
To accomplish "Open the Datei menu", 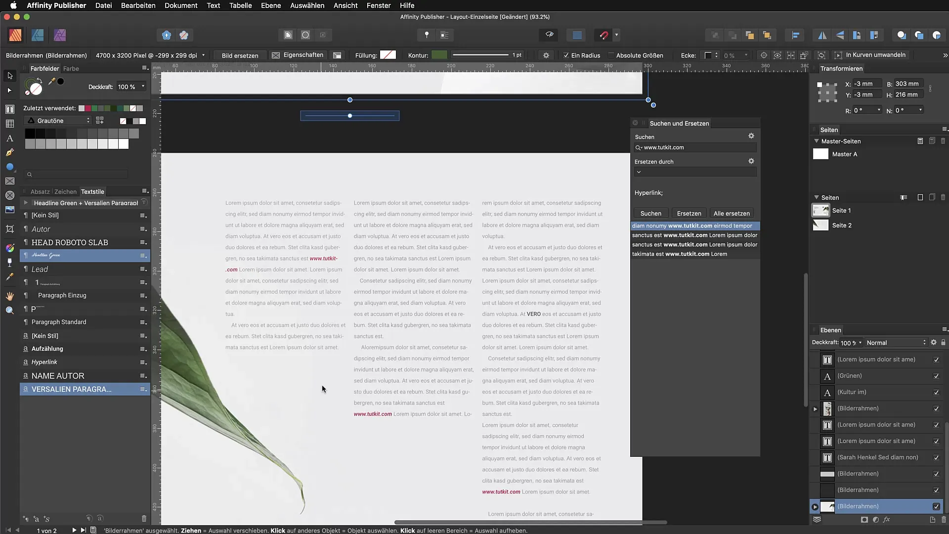I will (103, 5).
